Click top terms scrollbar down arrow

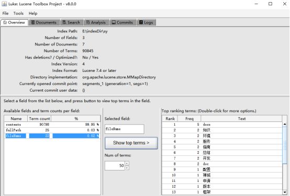point(285,192)
